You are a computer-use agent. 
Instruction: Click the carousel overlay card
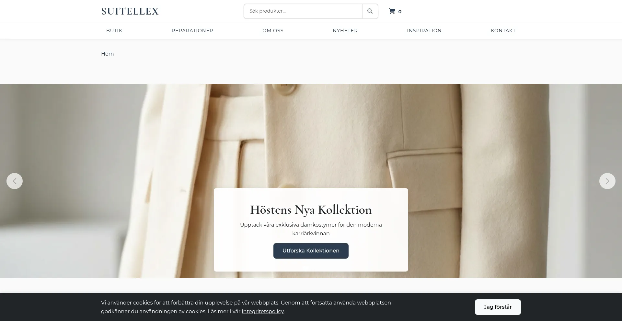[x=311, y=230]
